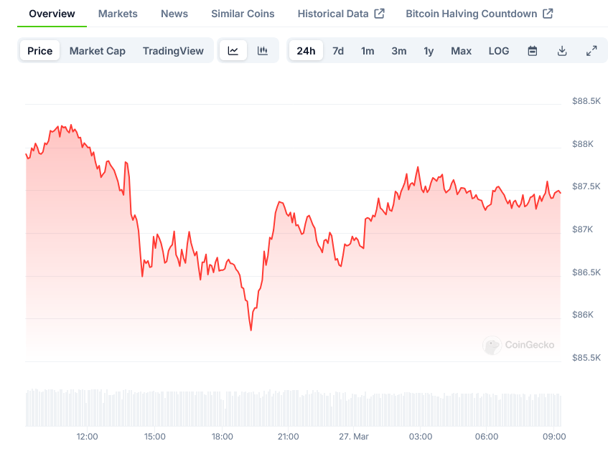Viewport: 608px width, 456px height.
Task: Switch to the Markets tab
Action: (118, 14)
